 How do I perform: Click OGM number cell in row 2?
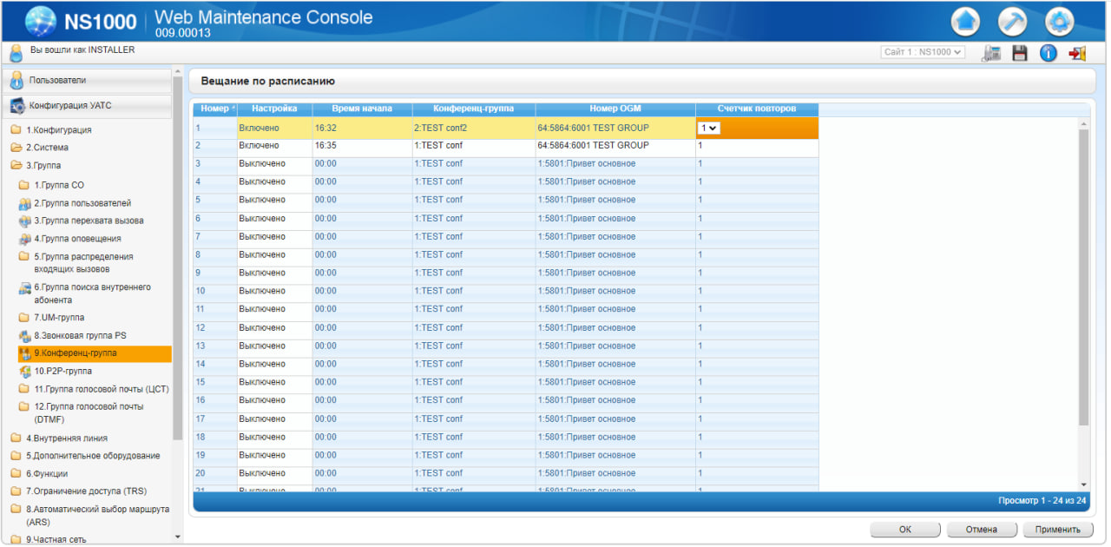pos(615,146)
